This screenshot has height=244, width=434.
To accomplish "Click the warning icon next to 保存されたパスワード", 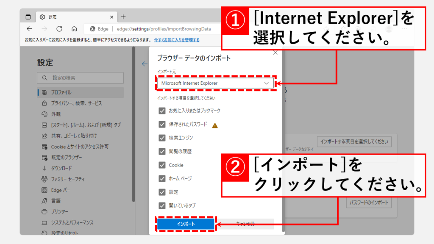I will coord(215,125).
